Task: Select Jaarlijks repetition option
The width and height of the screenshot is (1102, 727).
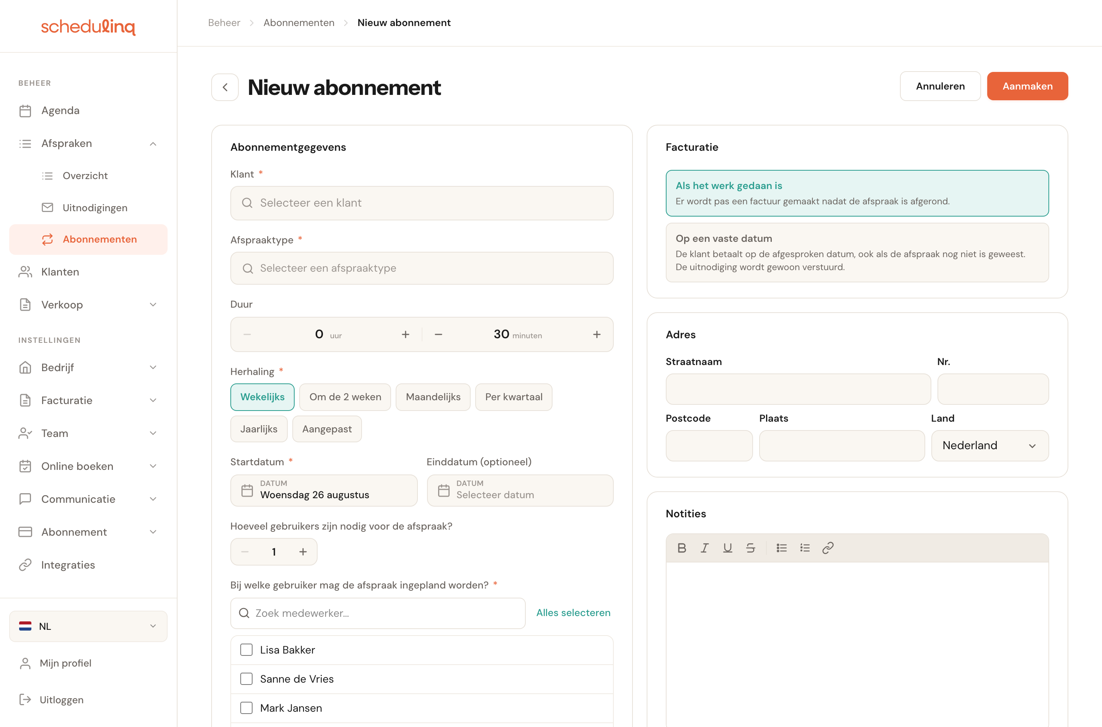Action: (259, 429)
